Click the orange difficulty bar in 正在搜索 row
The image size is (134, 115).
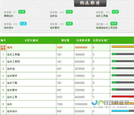(123, 47)
